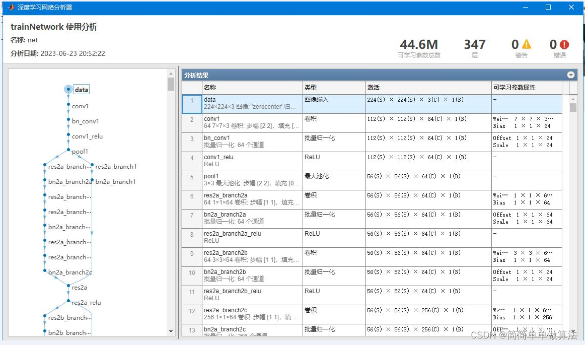
Task: Click the results table vertical scrollbar thumb
Action: [x=573, y=107]
